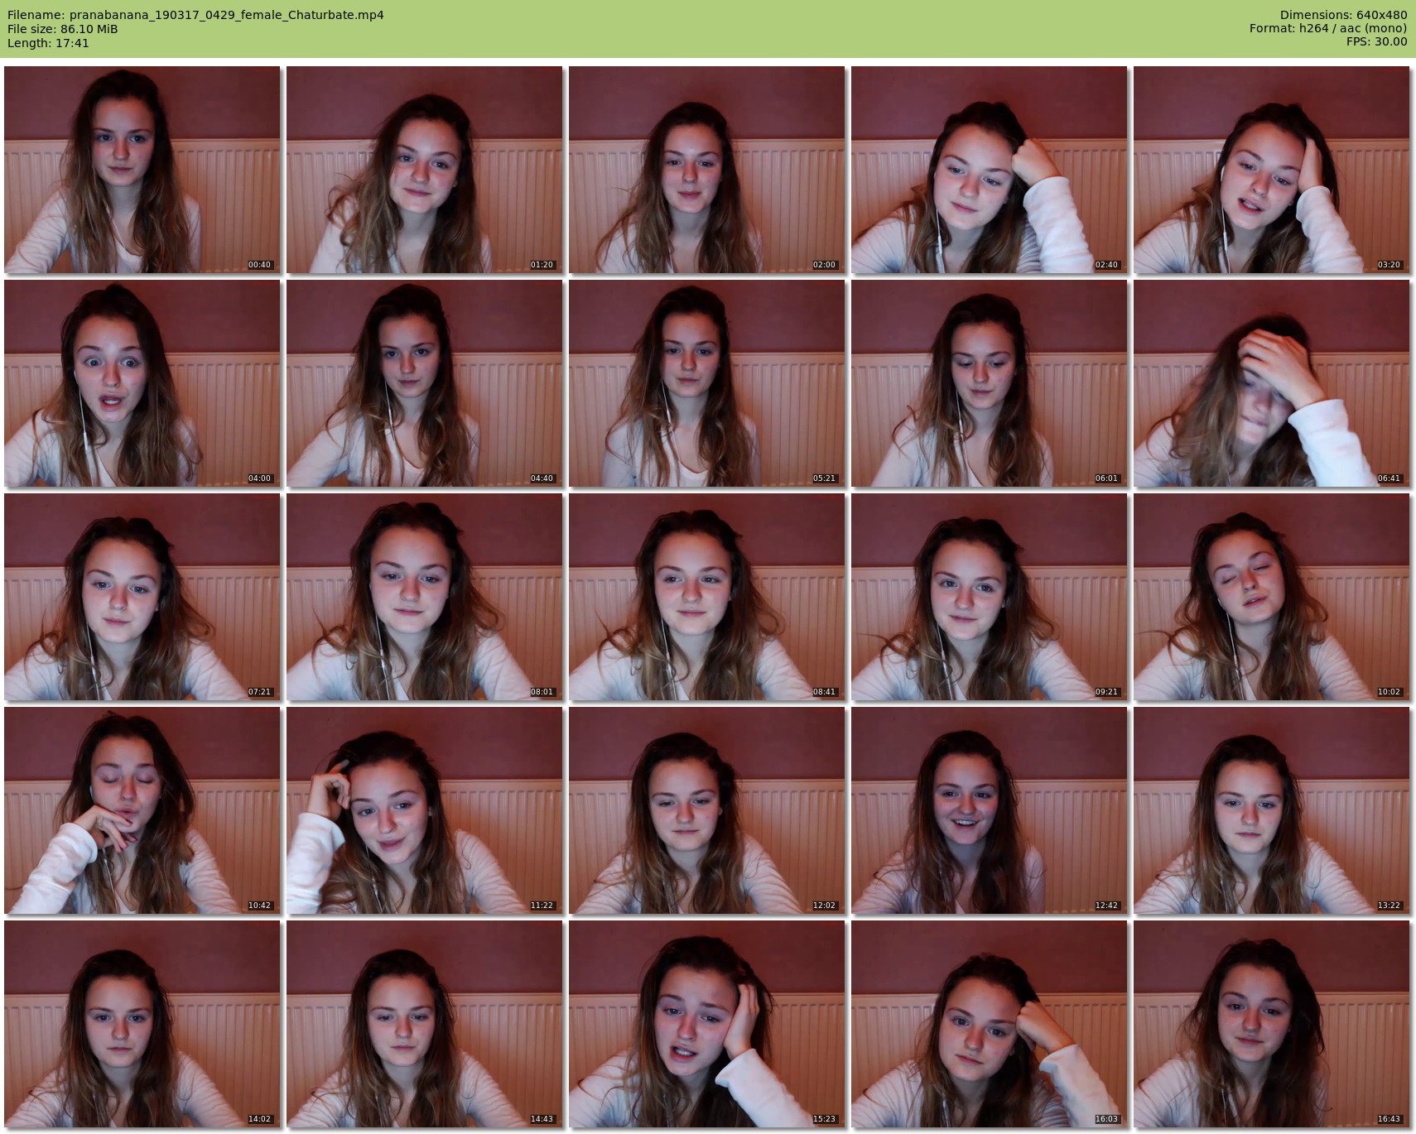Image resolution: width=1416 pixels, height=1134 pixels.
Task: Click the final thumbnail marked 16:43
Action: [x=1271, y=1024]
